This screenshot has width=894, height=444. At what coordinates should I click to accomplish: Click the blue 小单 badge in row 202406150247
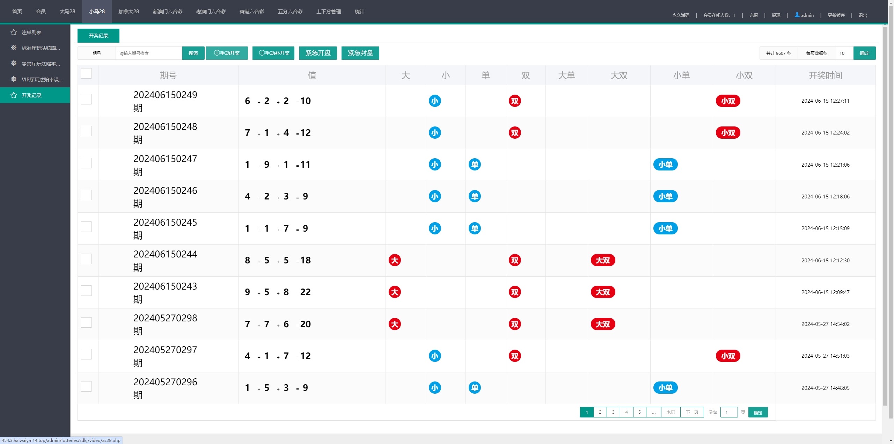coord(665,165)
